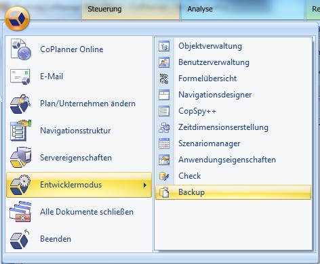Open Servereigenschaften from the menu
The width and height of the screenshot is (320, 264).
pyautogui.click(x=79, y=158)
